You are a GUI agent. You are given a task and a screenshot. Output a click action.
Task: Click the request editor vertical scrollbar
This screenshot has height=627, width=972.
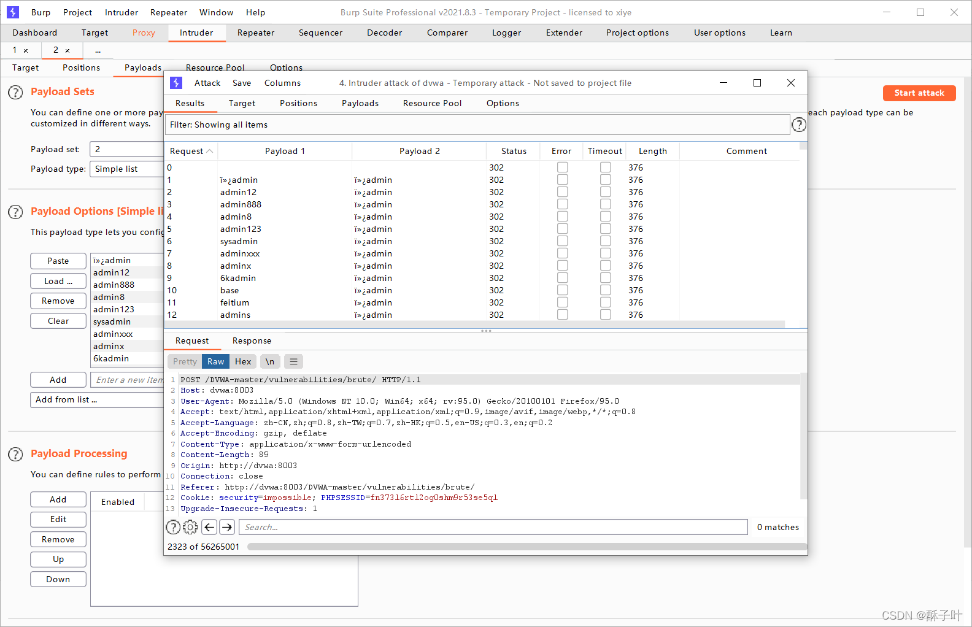click(803, 436)
